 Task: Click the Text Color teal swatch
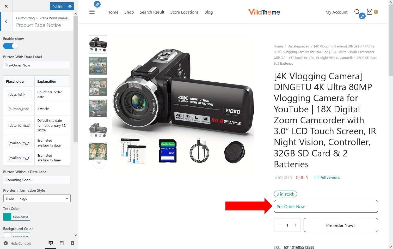pyautogui.click(x=7, y=217)
